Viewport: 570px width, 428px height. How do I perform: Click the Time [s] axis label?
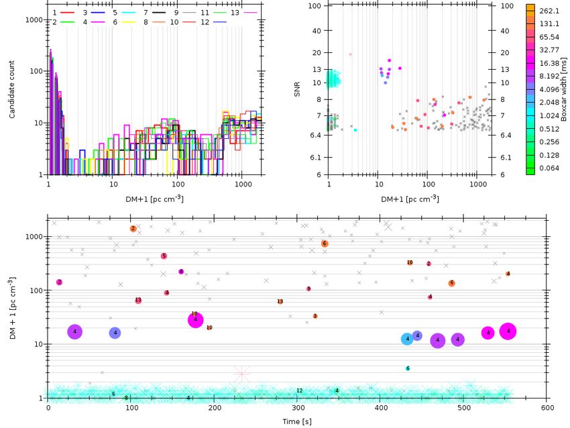tap(297, 421)
